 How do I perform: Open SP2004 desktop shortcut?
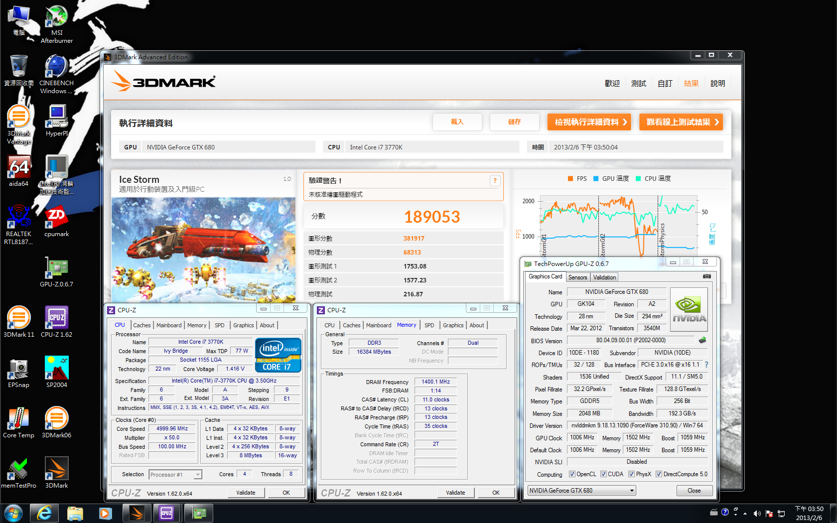(x=57, y=372)
